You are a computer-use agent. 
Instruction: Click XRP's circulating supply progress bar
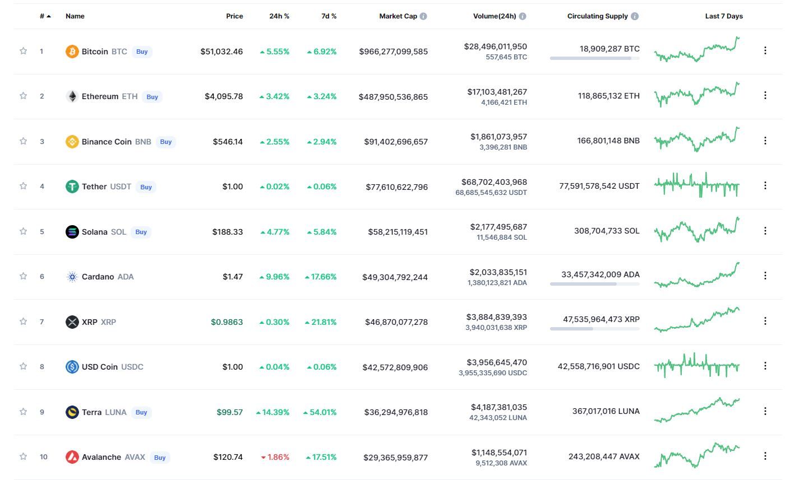pyautogui.click(x=595, y=329)
